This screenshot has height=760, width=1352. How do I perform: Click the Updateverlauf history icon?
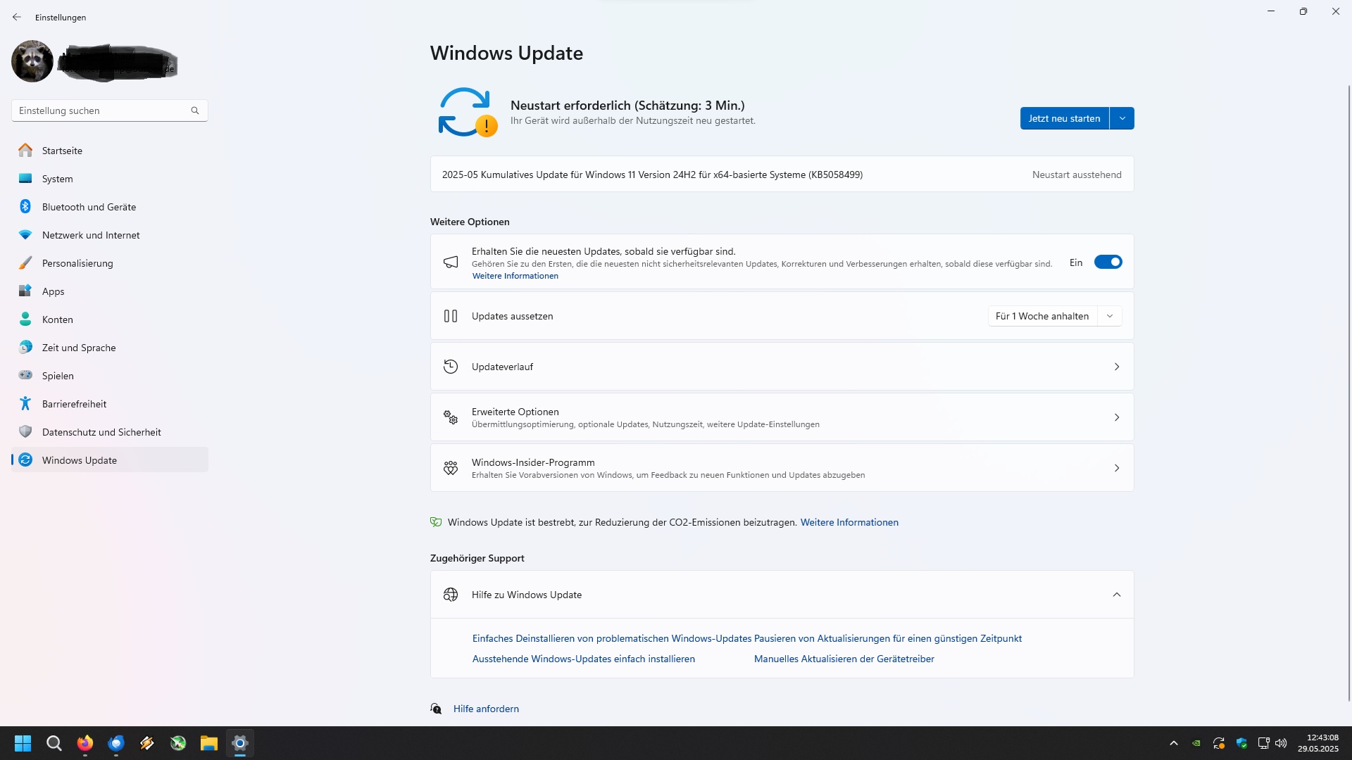coord(451,367)
